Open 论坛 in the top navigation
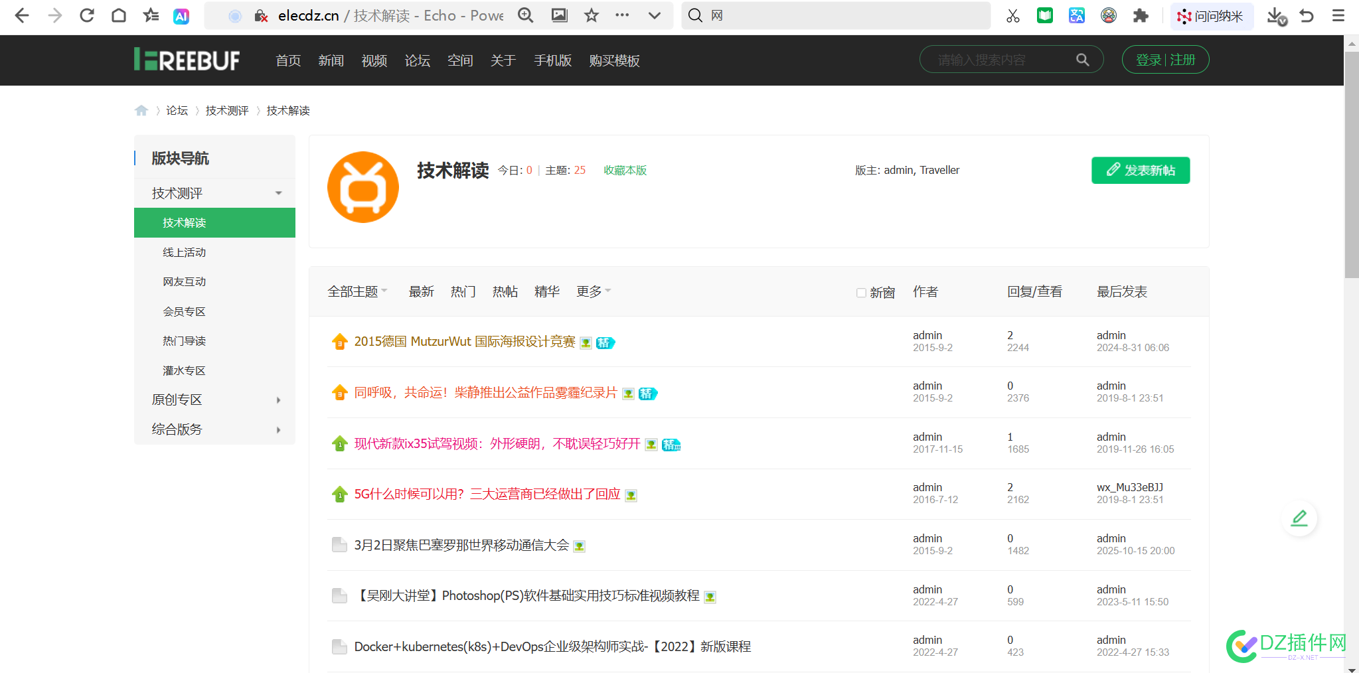This screenshot has width=1359, height=673. click(x=417, y=60)
